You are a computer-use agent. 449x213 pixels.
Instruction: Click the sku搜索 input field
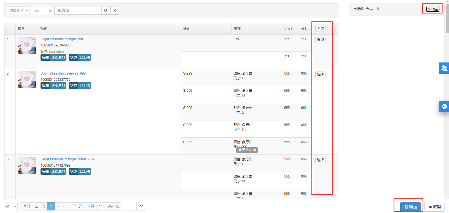(x=78, y=10)
